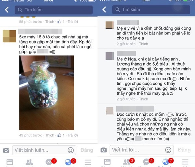Open avatar of the star jar commenter
This screenshot has width=195, height=167.
pyautogui.click(x=9, y=36)
